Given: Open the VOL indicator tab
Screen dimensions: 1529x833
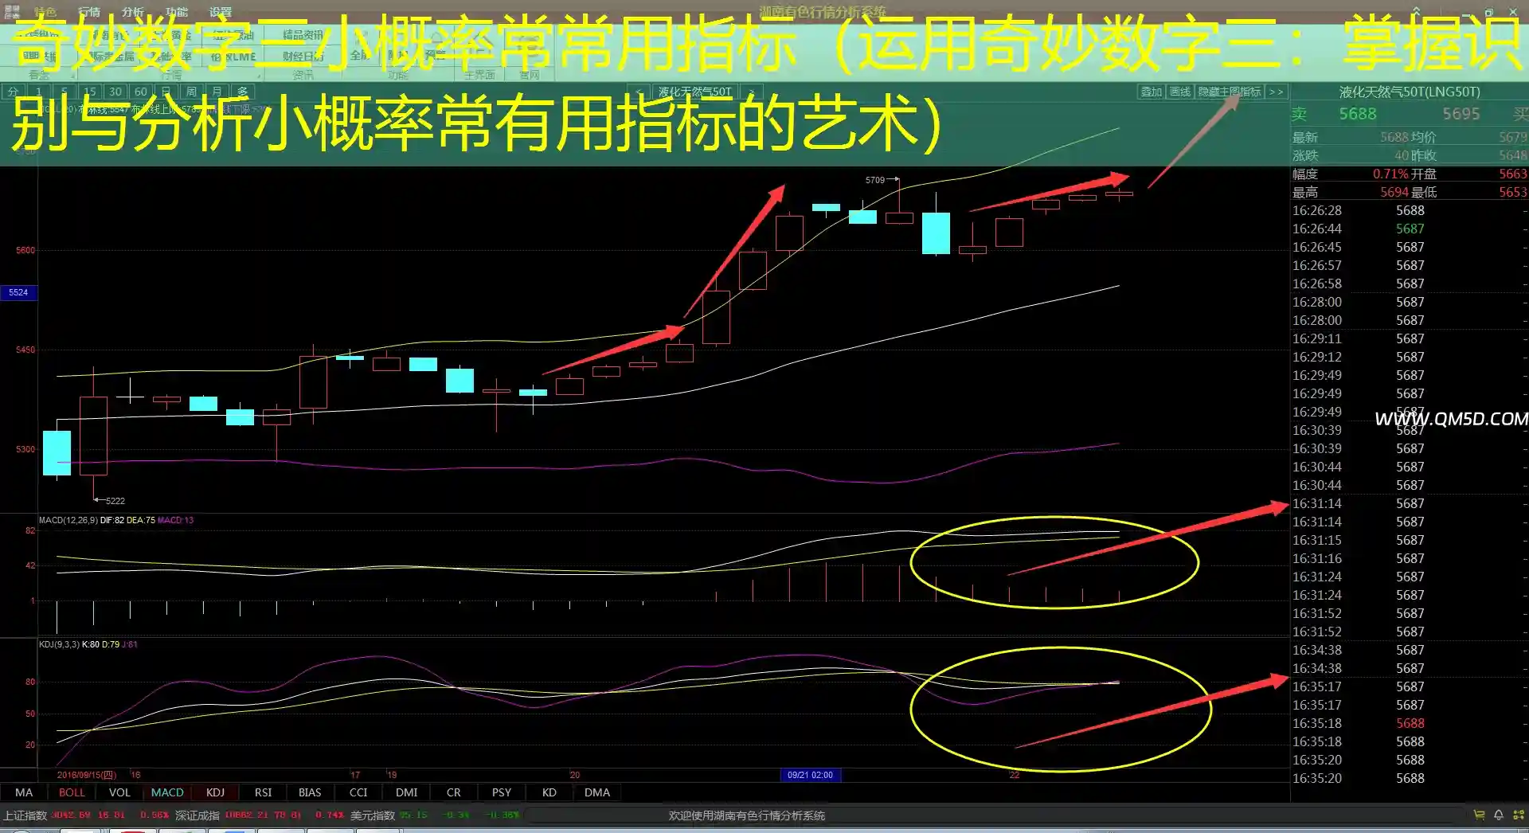Looking at the screenshot, I should click(x=119, y=792).
